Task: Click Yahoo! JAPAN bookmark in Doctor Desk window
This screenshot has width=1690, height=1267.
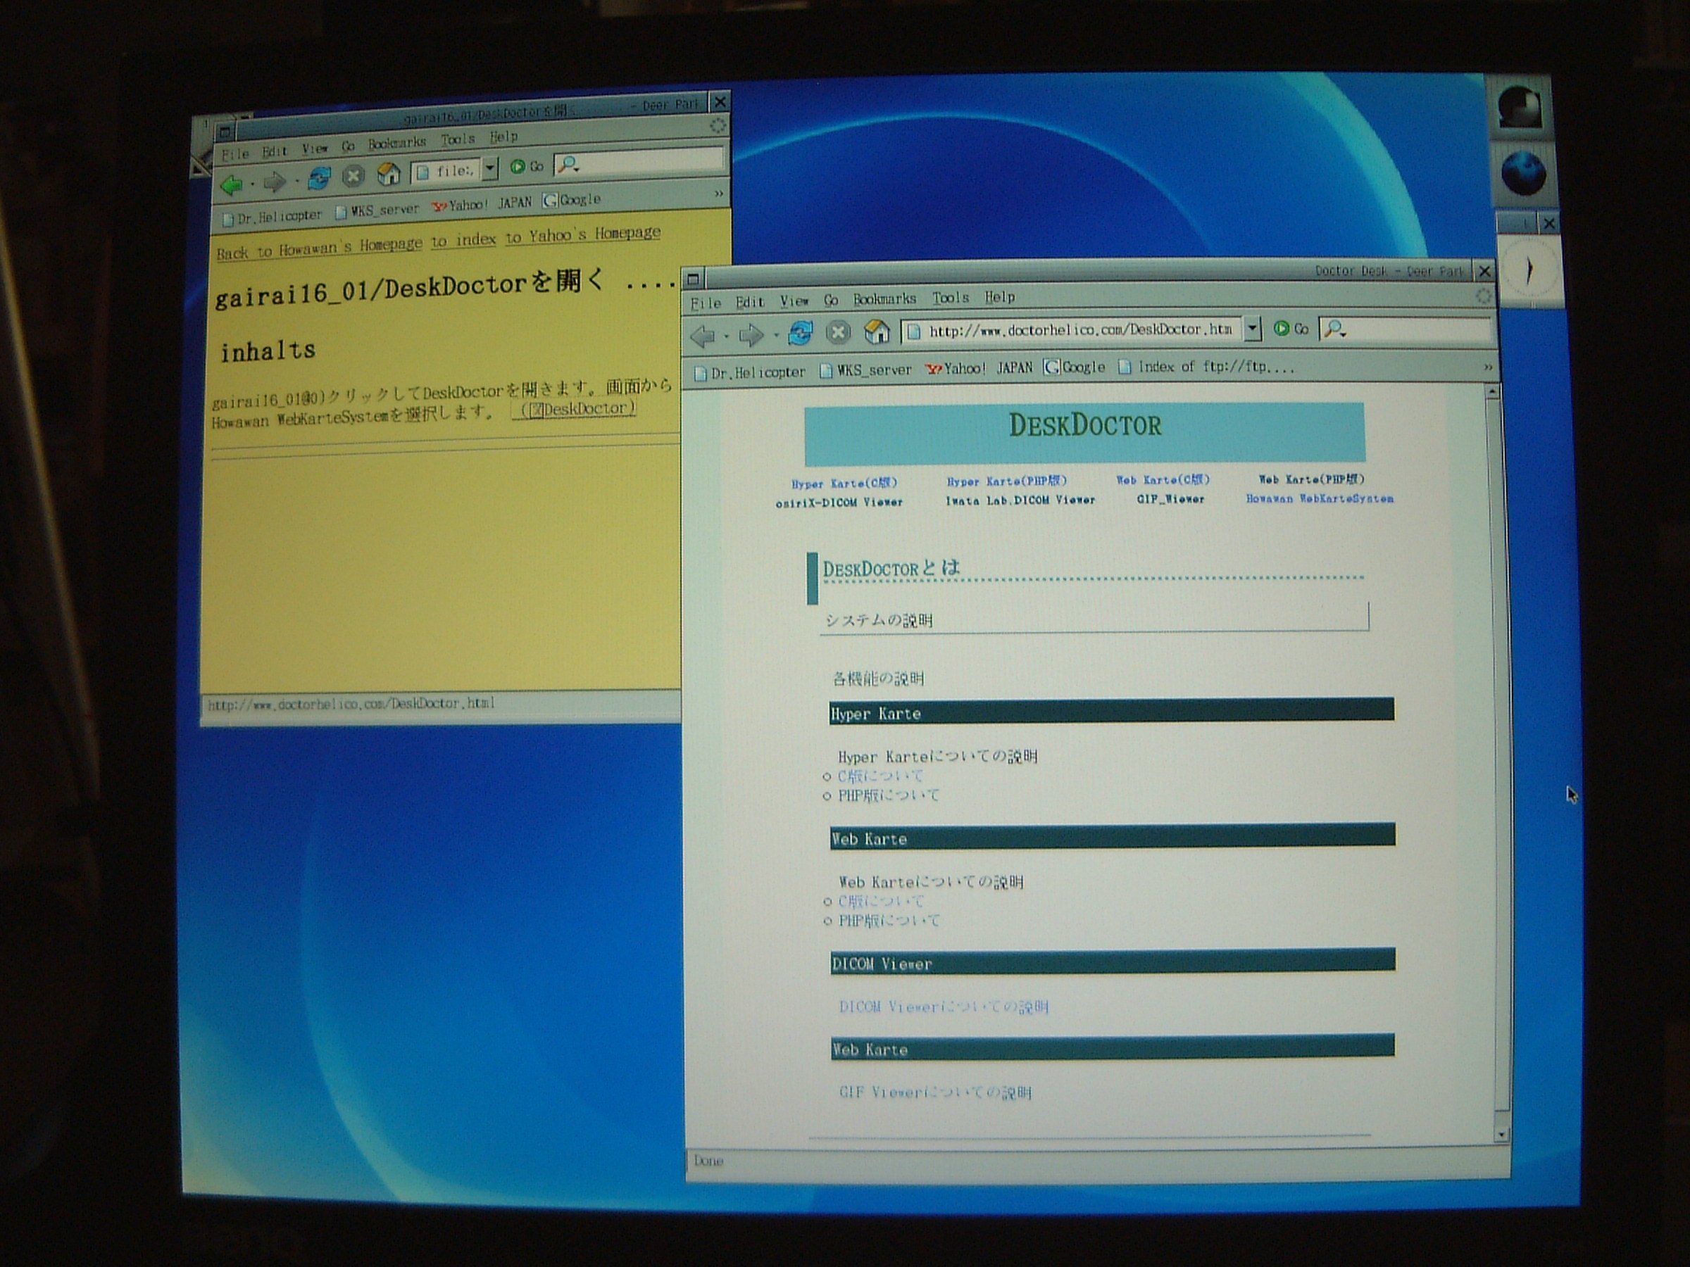Action: pyautogui.click(x=979, y=369)
